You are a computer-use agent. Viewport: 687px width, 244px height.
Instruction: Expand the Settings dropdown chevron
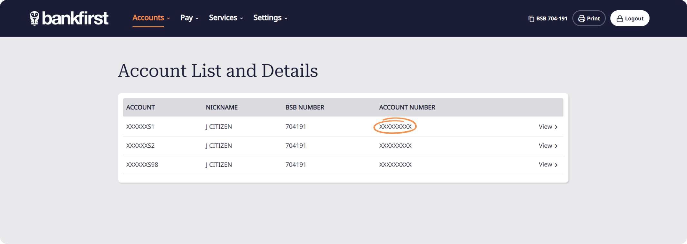pyautogui.click(x=286, y=18)
